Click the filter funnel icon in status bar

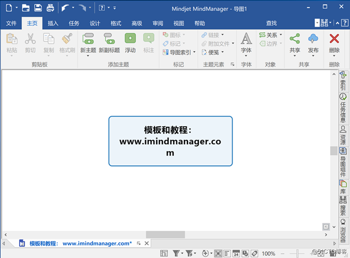pos(176,253)
